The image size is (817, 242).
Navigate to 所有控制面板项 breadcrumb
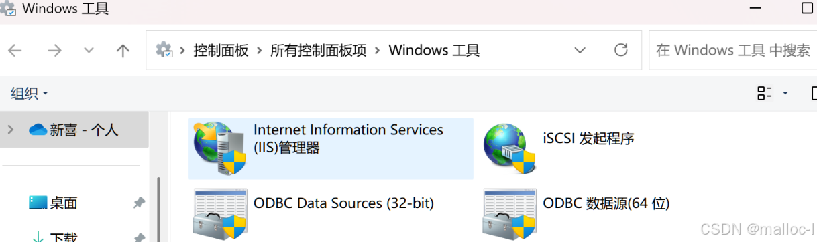point(319,50)
